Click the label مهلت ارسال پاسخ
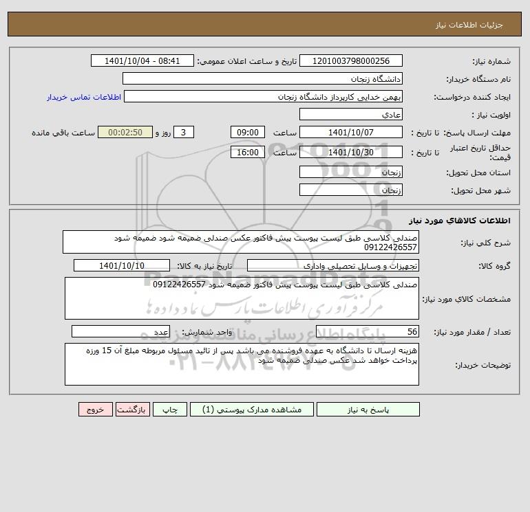Screen dimensions: 530x512 click(x=477, y=133)
